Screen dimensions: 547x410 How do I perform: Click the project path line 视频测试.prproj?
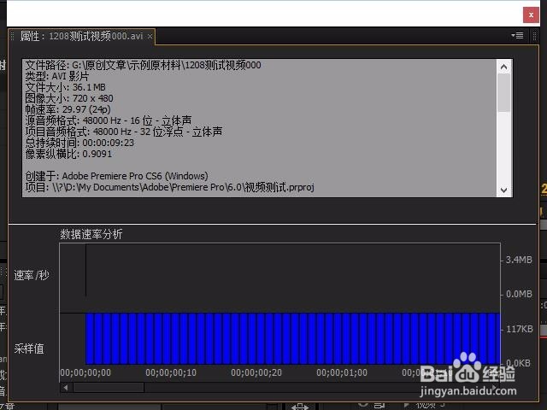[x=169, y=187]
